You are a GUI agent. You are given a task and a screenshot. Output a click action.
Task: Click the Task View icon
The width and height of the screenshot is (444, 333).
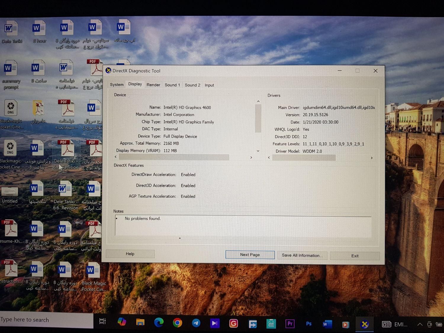click(x=102, y=321)
